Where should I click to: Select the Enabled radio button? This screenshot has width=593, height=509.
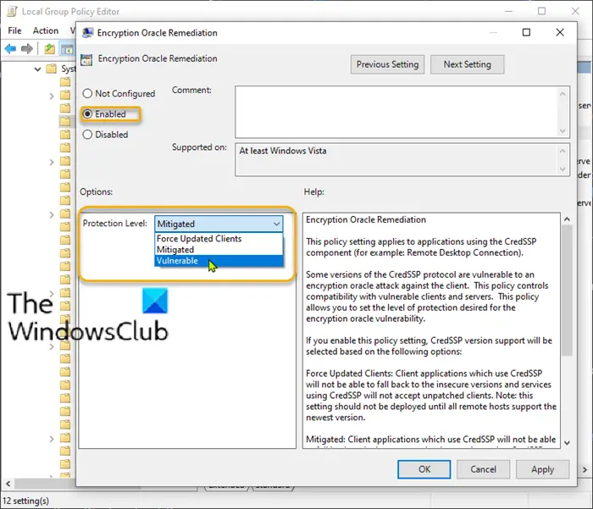tap(87, 113)
